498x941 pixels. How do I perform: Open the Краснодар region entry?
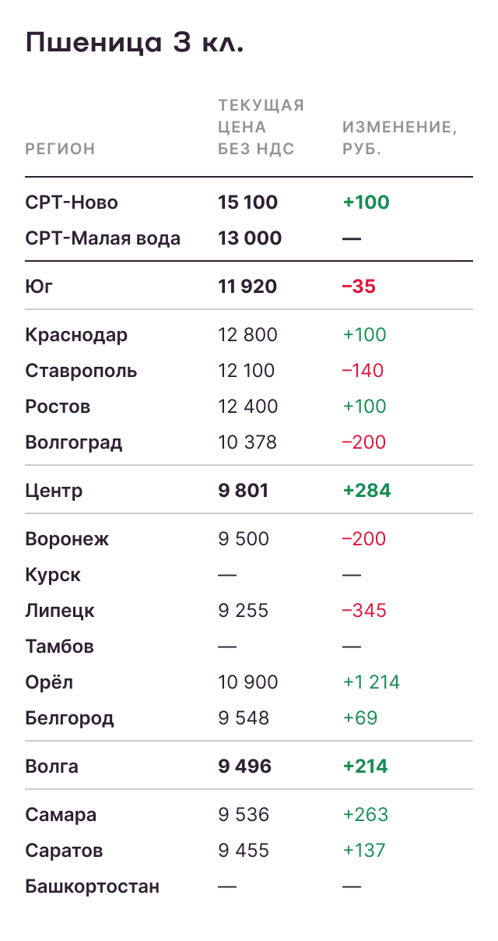76,335
